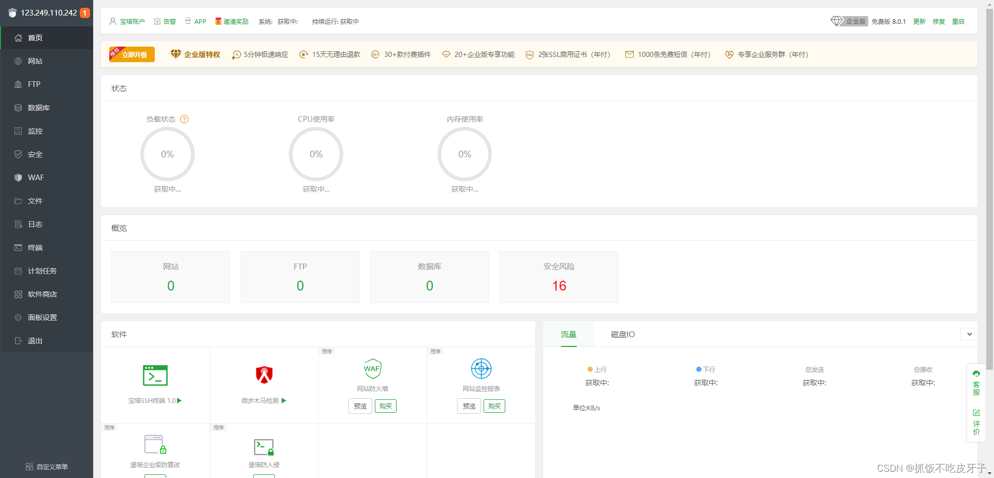This screenshot has height=478, width=994.
Task: Click the 负载状态 0% gauge
Action: [167, 154]
